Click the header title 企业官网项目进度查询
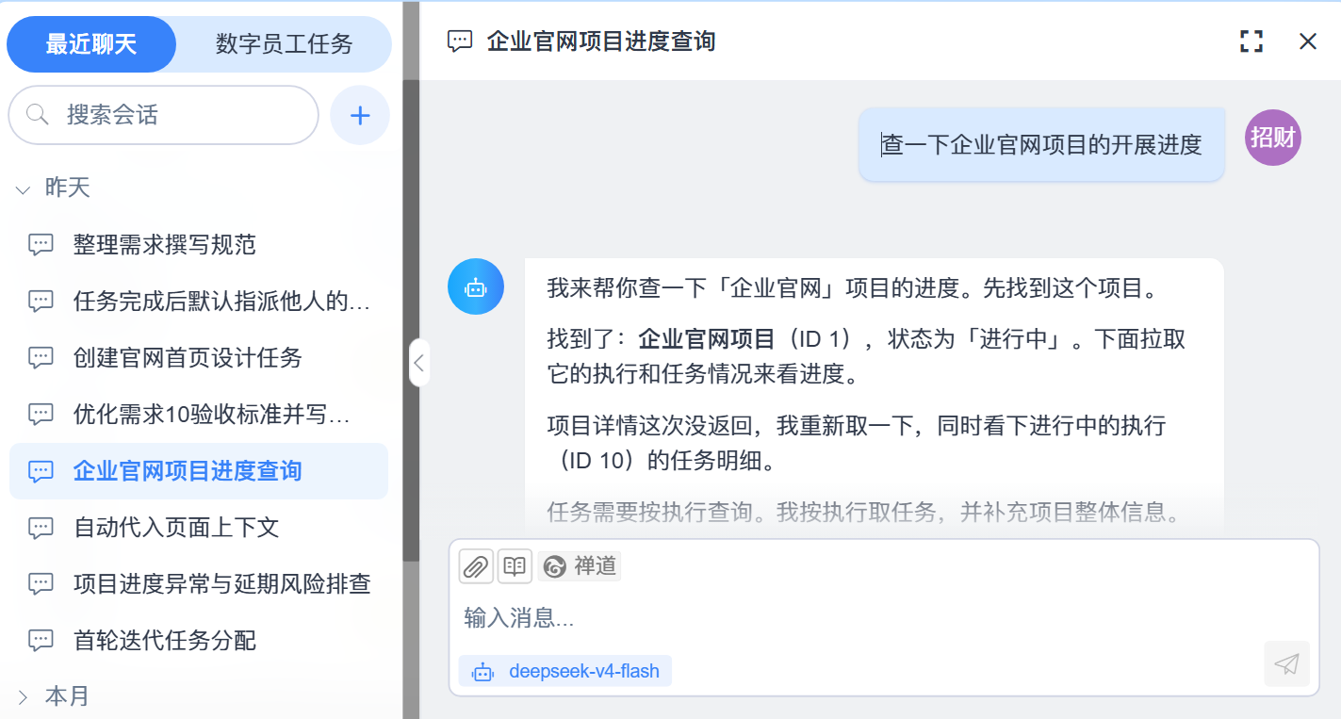The height and width of the screenshot is (719, 1341). (601, 41)
